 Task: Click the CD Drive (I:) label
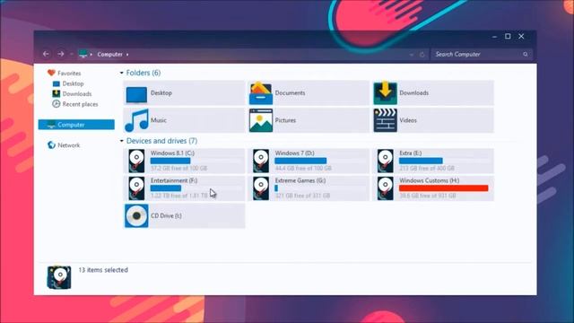tap(166, 215)
